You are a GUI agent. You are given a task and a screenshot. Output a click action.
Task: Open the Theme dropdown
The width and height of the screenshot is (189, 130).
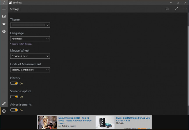click(x=30, y=25)
